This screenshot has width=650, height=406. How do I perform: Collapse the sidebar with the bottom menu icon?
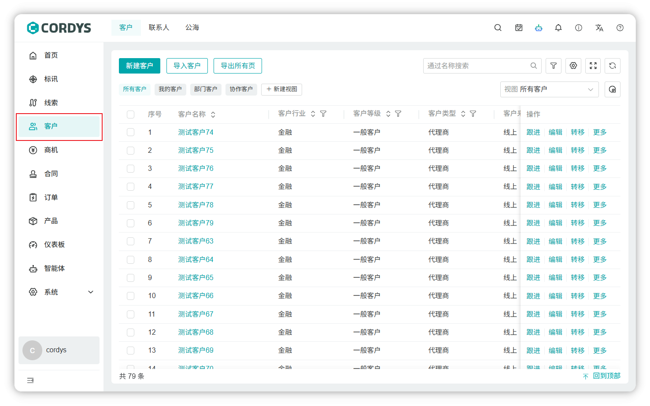[30, 380]
